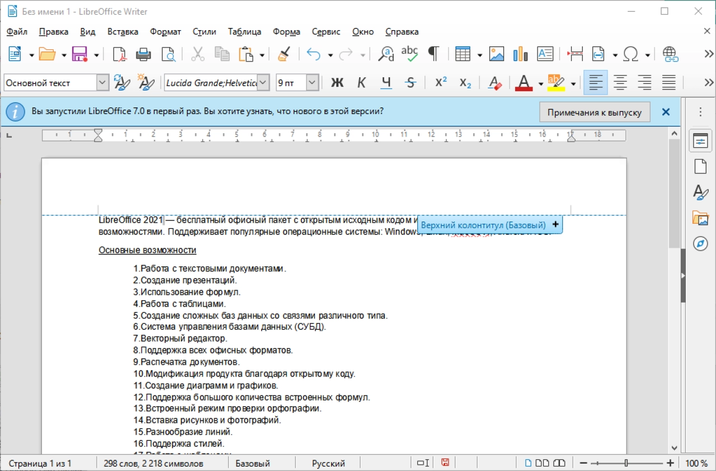Screen dimensions: 716x471
Task: Insert special character Omega icon
Action: (x=631, y=54)
